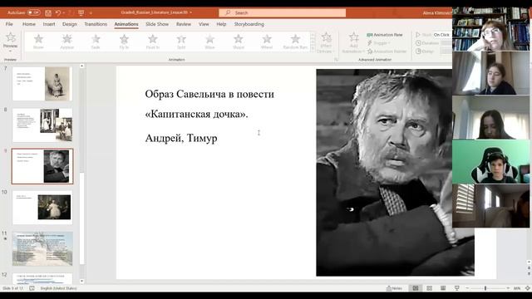Start Slide Show from status bar icon

tap(457, 288)
